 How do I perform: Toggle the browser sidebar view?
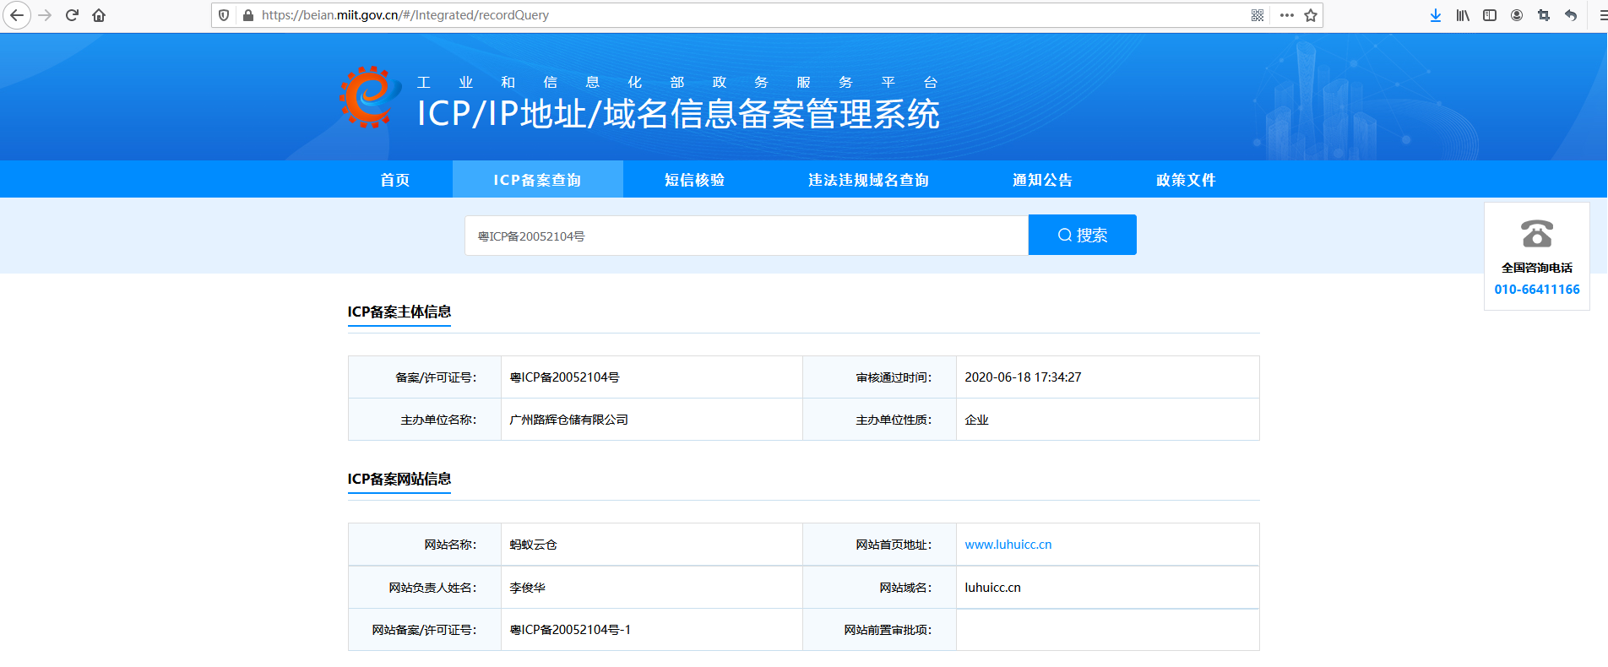(1490, 15)
